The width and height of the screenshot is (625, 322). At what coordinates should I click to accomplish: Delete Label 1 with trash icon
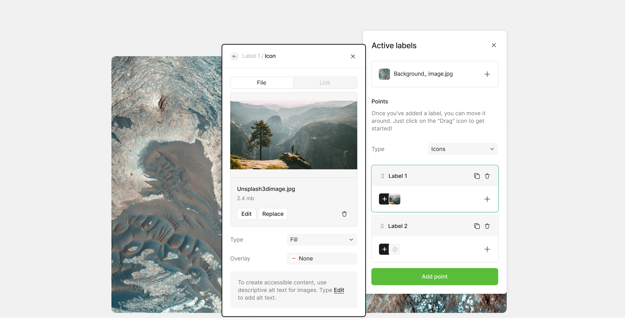(487, 176)
